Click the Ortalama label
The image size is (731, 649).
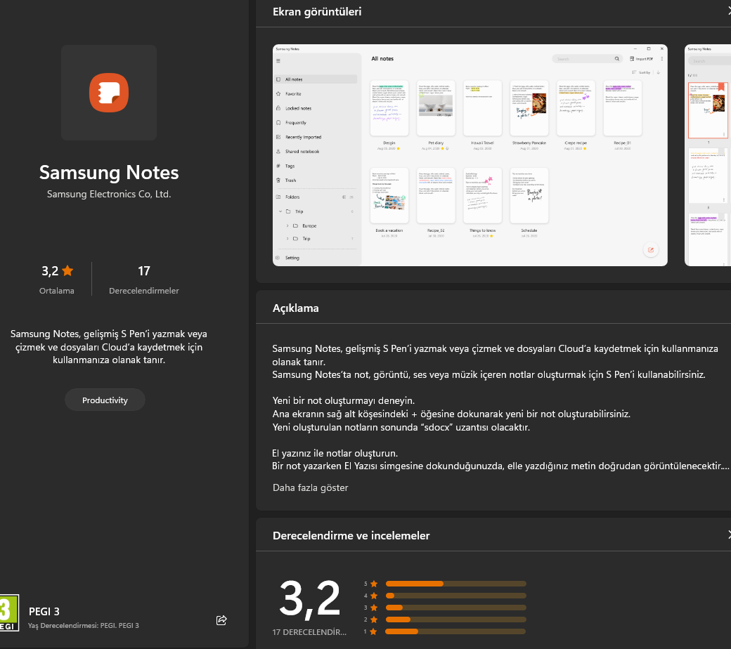click(57, 291)
